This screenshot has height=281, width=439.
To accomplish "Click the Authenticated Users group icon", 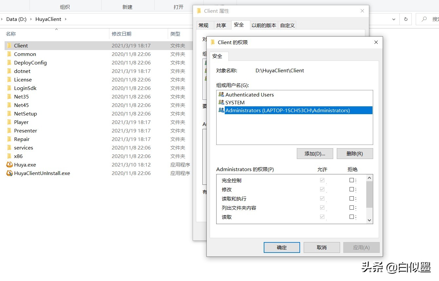I will (221, 95).
